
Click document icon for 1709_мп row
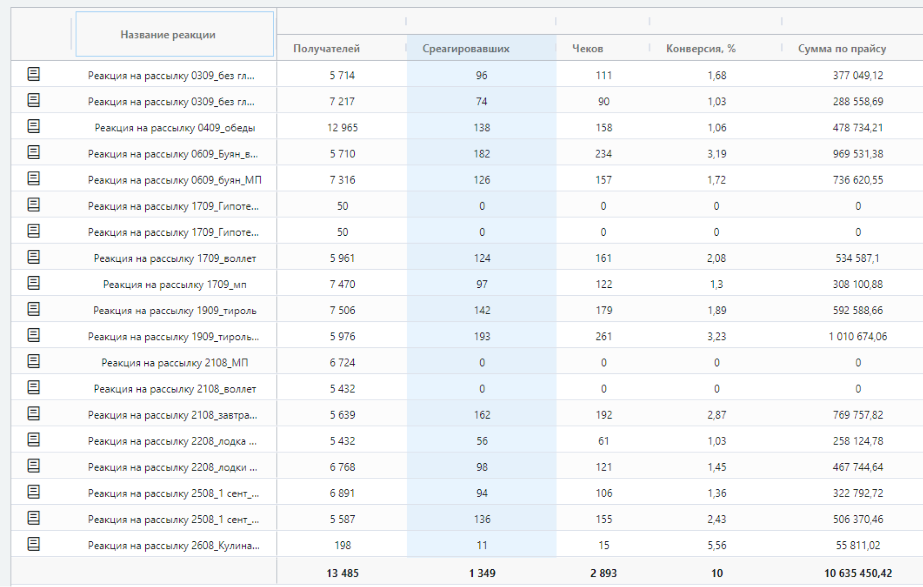(x=33, y=283)
